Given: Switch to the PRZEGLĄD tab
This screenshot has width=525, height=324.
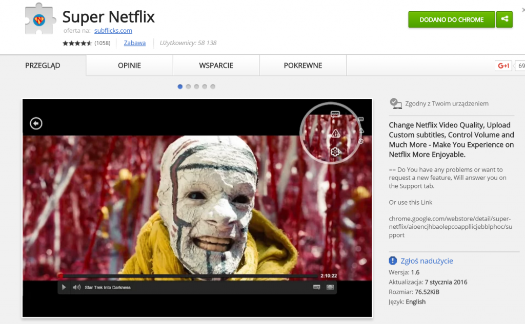Looking at the screenshot, I should tap(43, 66).
